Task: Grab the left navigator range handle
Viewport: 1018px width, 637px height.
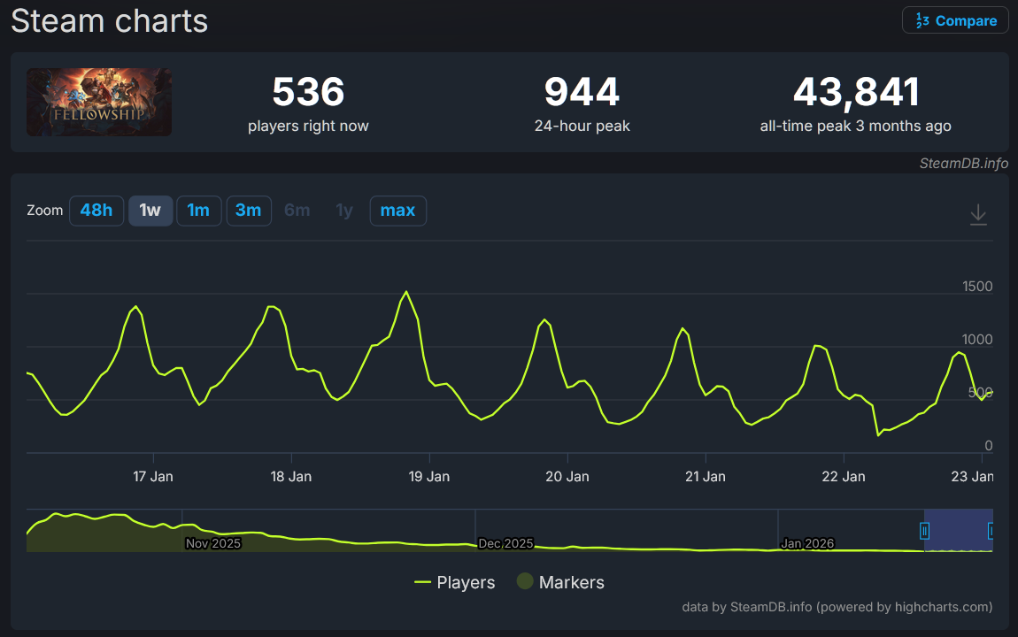Action: pos(924,531)
